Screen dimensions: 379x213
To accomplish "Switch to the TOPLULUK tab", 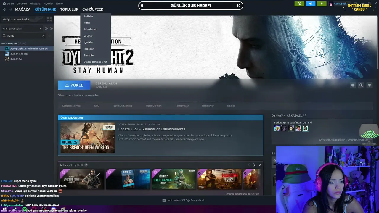I will pos(69,9).
